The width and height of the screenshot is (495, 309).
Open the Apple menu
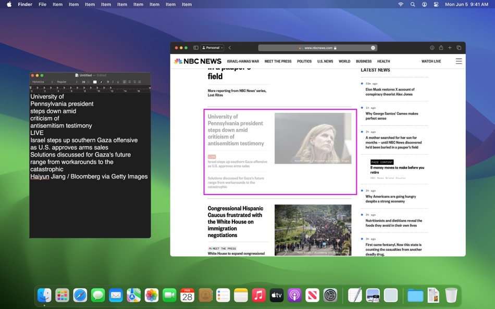(9, 4)
